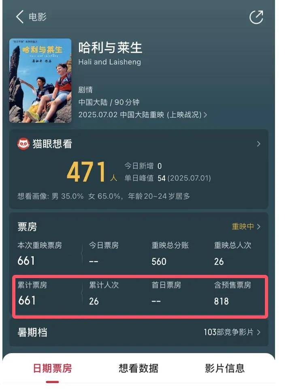290x390 pixels.
Task: Switch to the 日期票房 tab
Action: [x=52, y=368]
